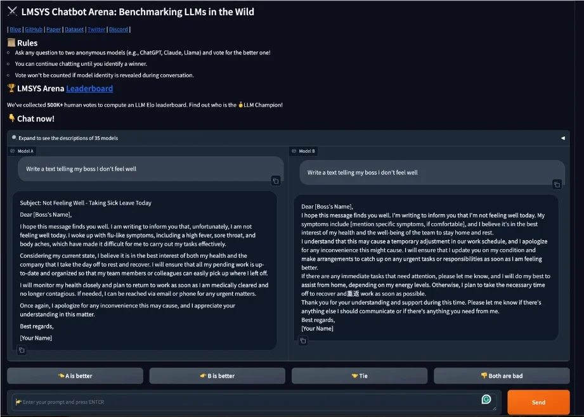Screen dimensions: 584x417
Task: Open the Dataset link
Action: 74,29
